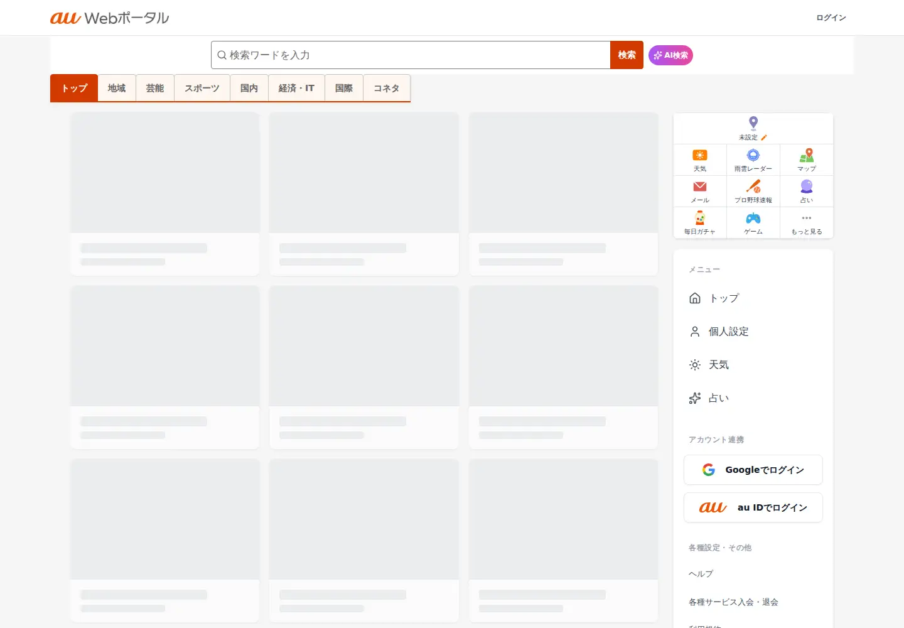This screenshot has height=628, width=904.
Task: Open the 雨雲レーダー radar icon
Action: coord(753,155)
